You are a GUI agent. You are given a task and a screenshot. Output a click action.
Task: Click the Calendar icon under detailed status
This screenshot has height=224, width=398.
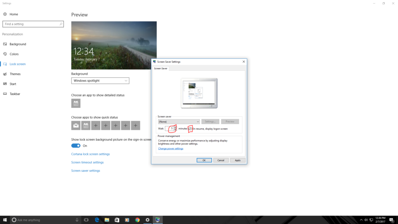tap(76, 103)
